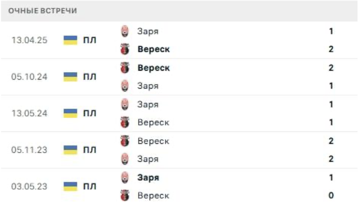
Task: Click ПЛ league label in 05.11.23 row
Action: (x=89, y=150)
